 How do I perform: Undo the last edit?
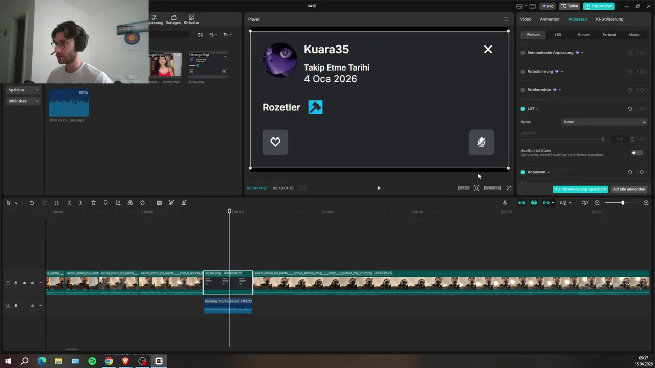click(32, 203)
